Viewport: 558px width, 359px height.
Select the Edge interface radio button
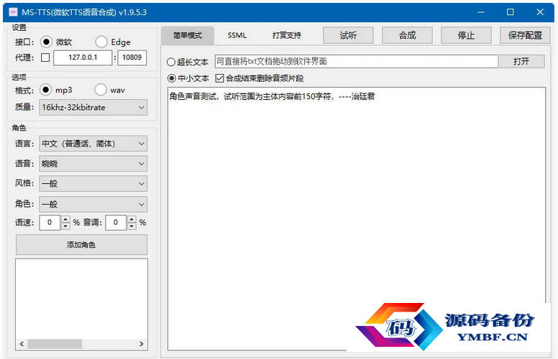tap(101, 42)
